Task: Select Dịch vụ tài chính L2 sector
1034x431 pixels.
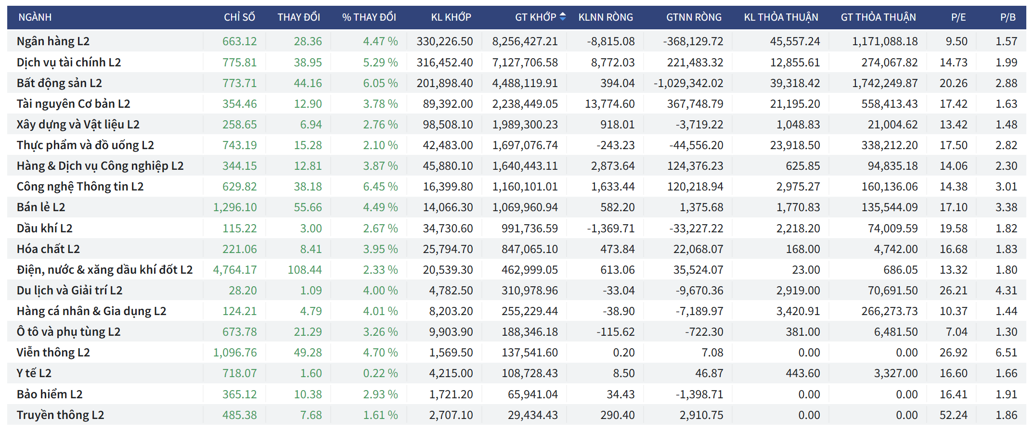Action: point(69,63)
